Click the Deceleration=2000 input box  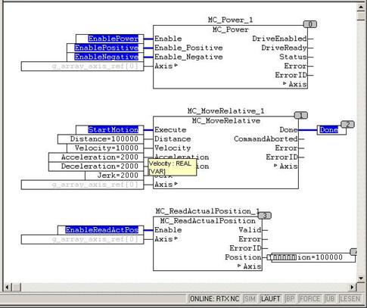[x=96, y=166]
